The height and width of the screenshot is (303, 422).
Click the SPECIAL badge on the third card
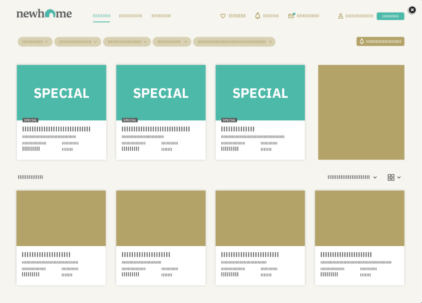point(229,120)
